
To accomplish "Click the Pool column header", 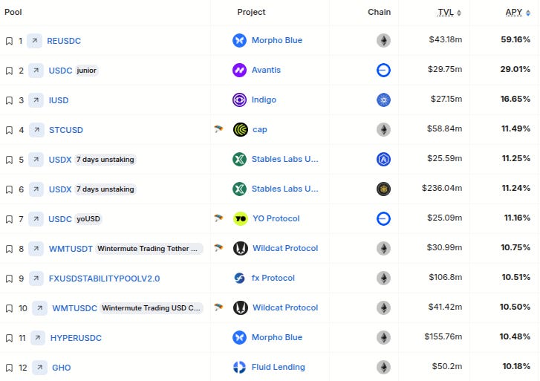I will [13, 12].
